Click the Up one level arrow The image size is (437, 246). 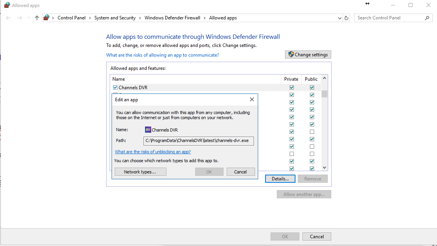[37, 18]
